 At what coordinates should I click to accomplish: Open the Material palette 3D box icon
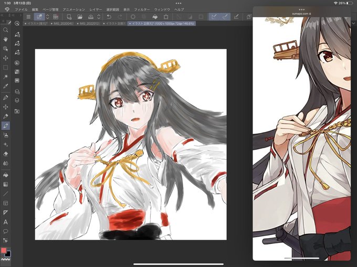pyautogui.click(x=17, y=100)
